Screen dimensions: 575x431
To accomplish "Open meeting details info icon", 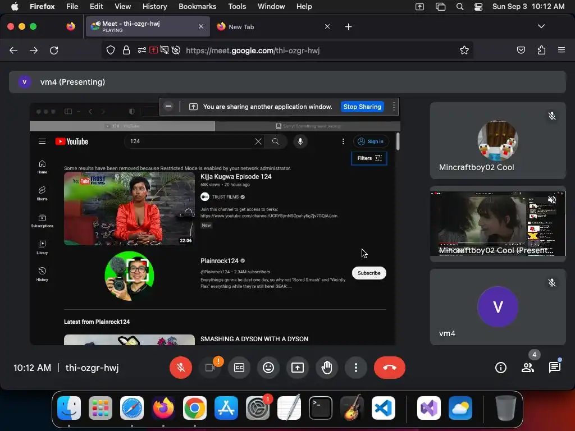I will [x=500, y=367].
